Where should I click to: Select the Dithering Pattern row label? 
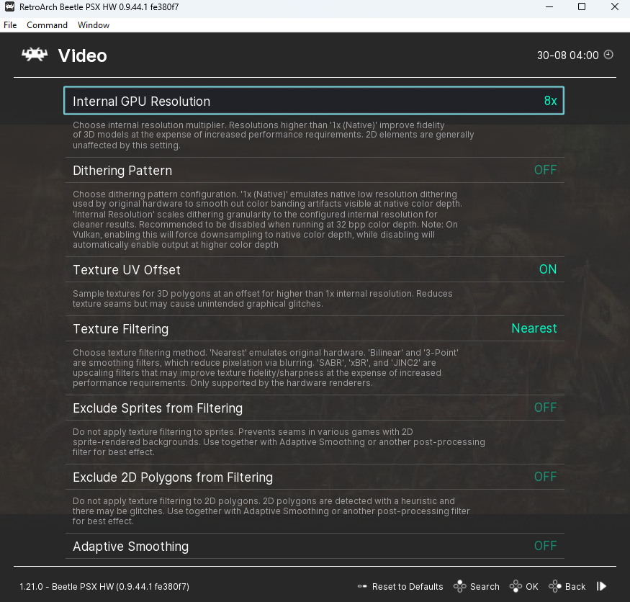coord(122,171)
